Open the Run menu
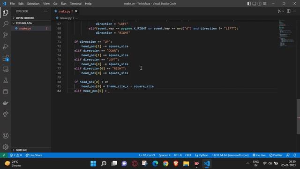The image size is (300, 169). (x=64, y=4)
